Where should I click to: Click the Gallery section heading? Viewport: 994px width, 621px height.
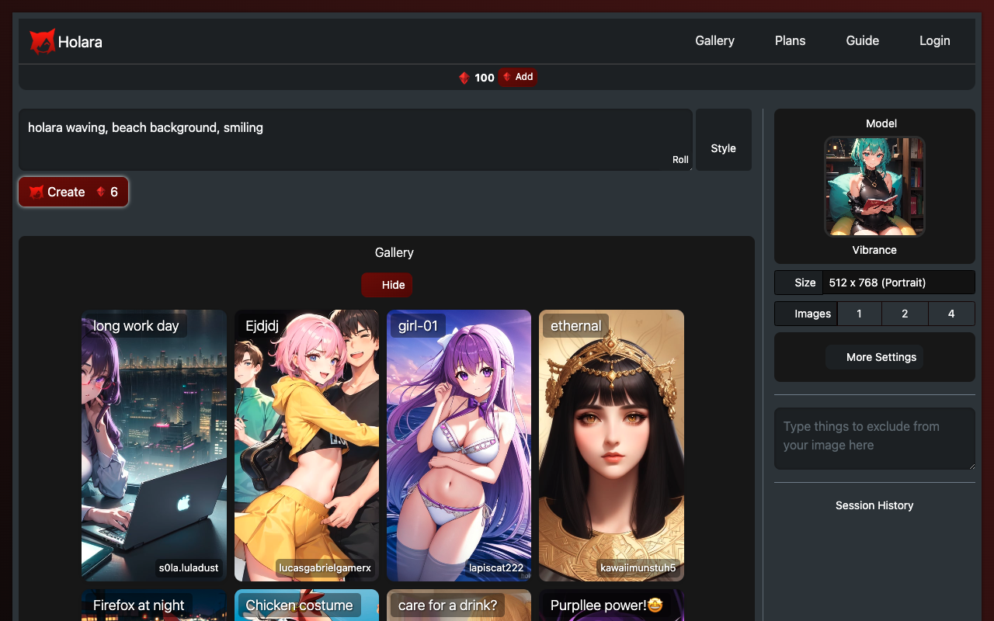[394, 253]
